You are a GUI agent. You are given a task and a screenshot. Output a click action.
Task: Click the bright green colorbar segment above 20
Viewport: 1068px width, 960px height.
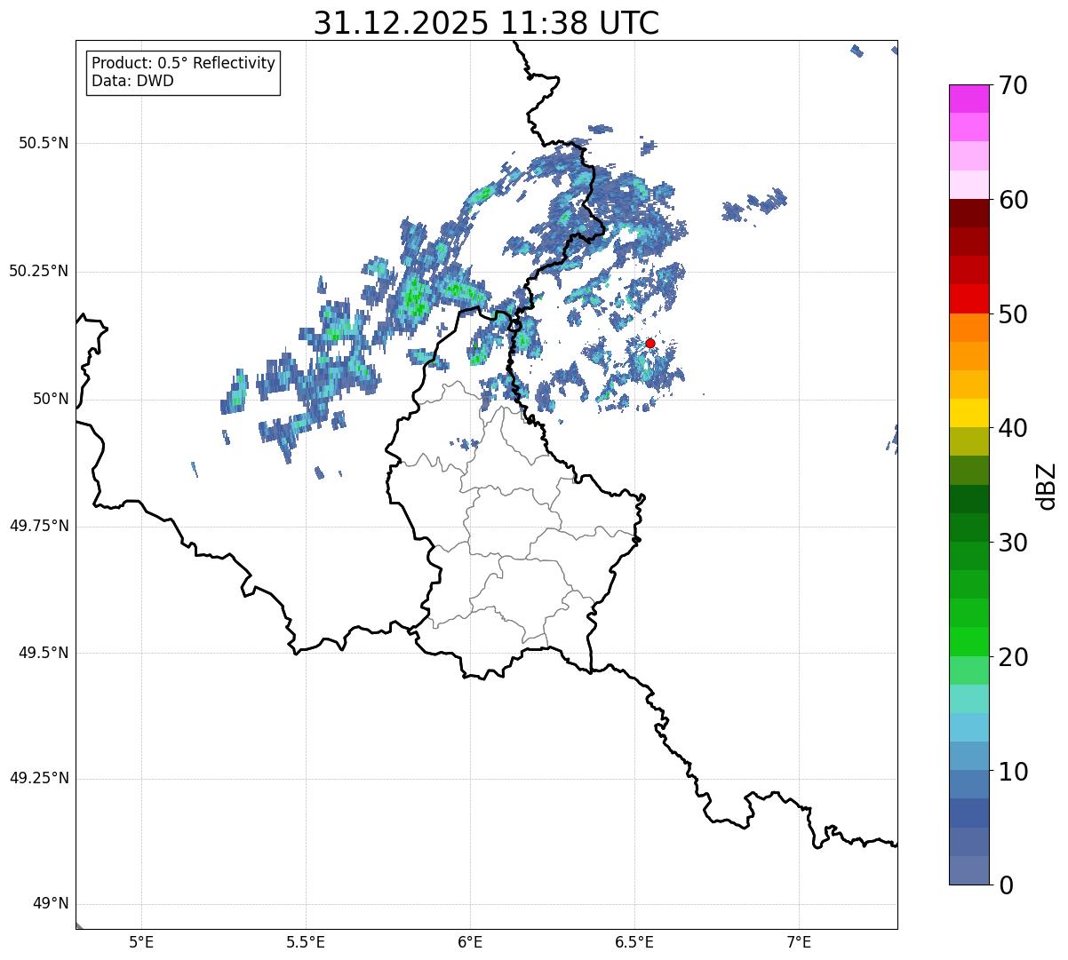coord(969,641)
